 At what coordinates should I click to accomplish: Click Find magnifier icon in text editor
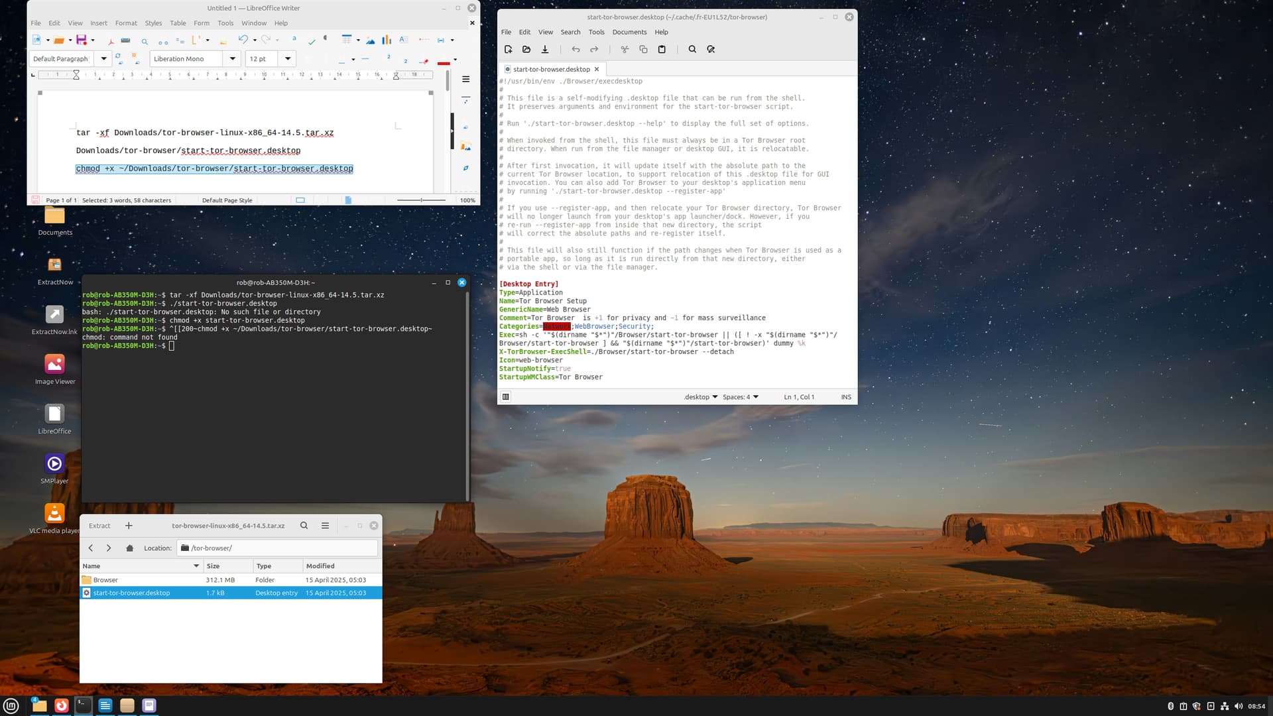coord(692,49)
